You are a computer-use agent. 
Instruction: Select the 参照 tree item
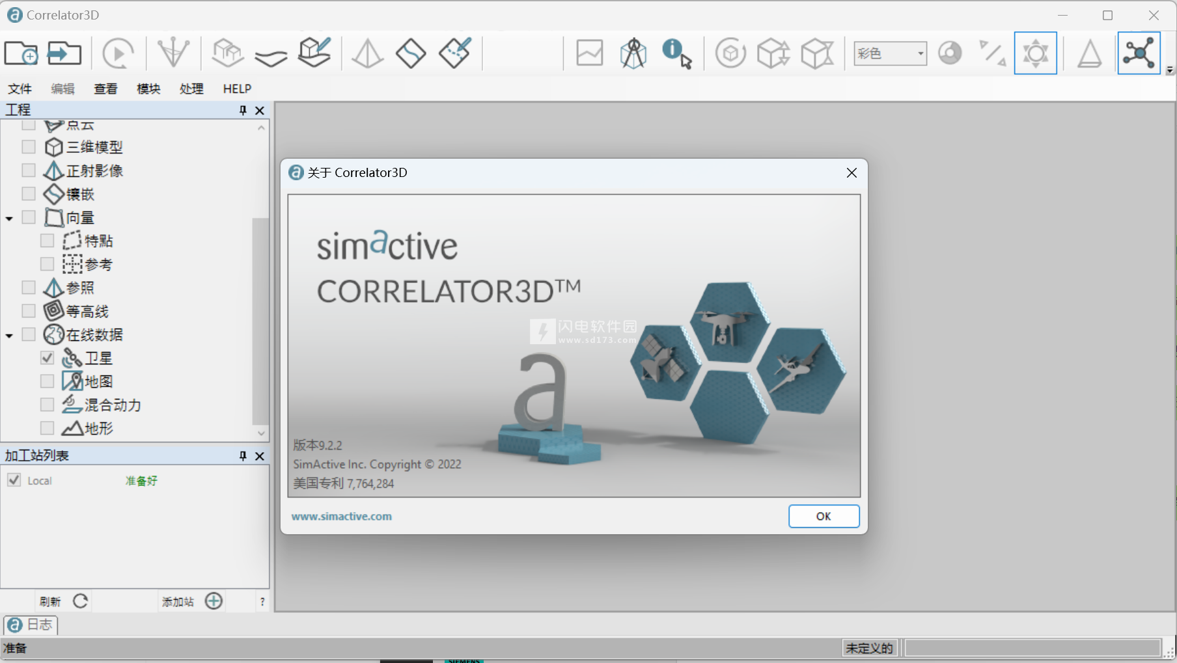[x=80, y=288]
